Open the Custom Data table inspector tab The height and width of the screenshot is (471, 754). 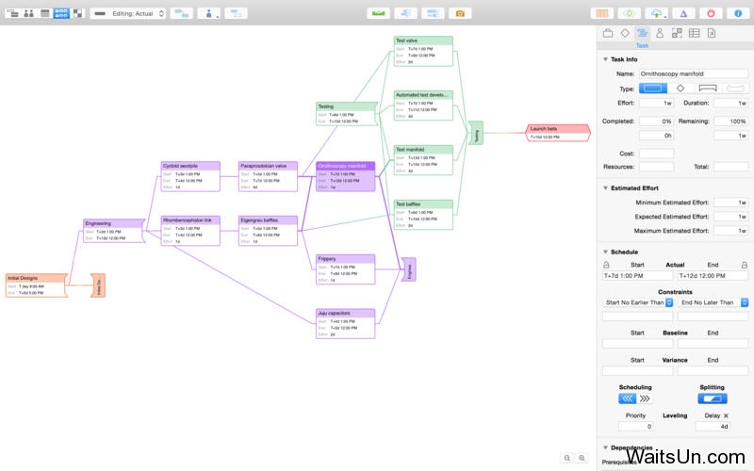click(x=695, y=33)
